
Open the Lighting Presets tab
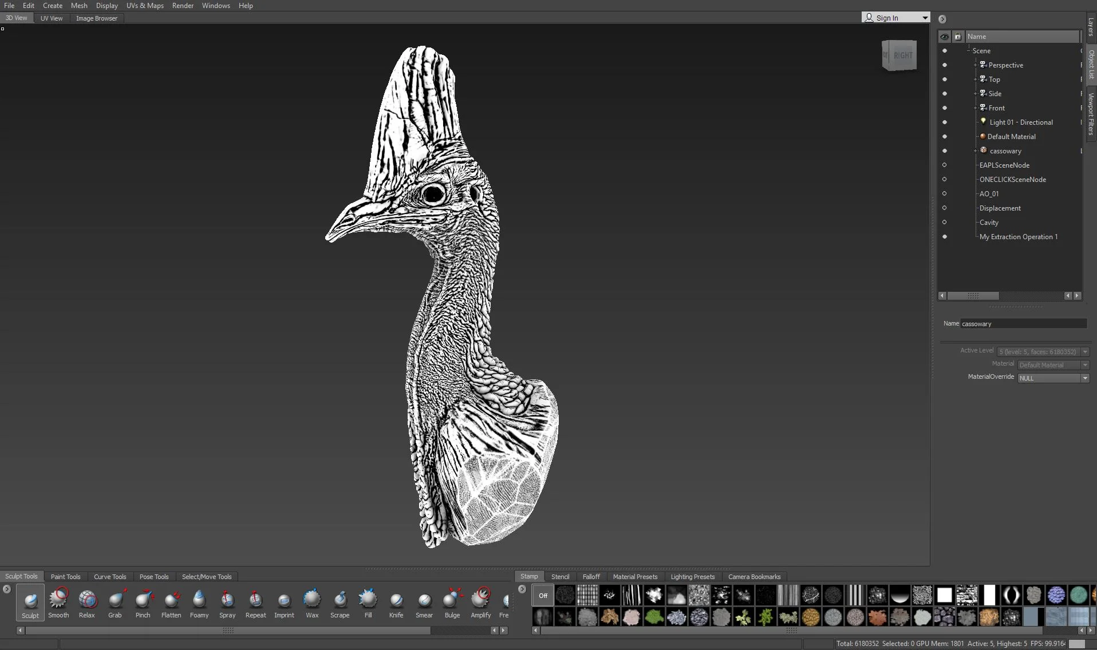[692, 577]
